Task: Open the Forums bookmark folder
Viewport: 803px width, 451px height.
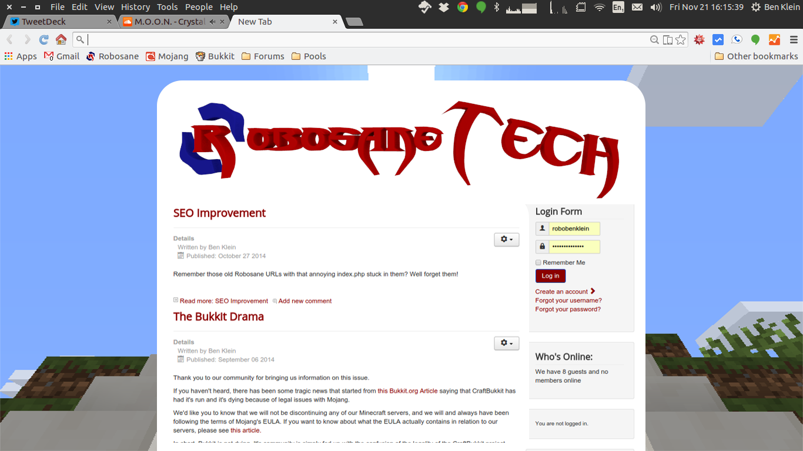Action: click(263, 56)
